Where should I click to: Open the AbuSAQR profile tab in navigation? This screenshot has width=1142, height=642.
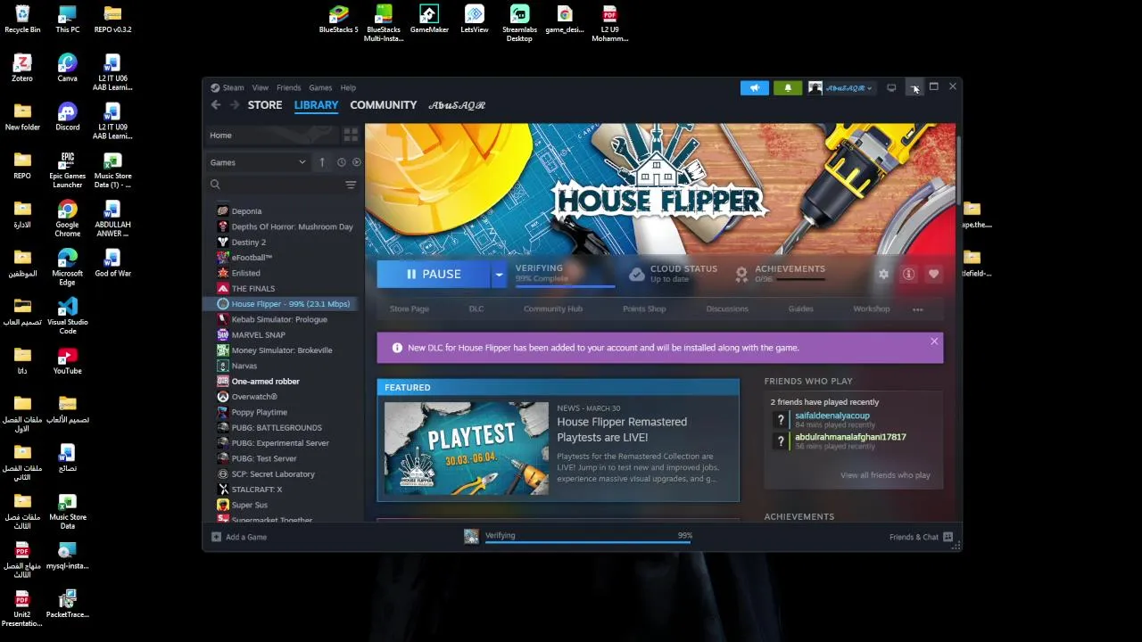tap(457, 105)
